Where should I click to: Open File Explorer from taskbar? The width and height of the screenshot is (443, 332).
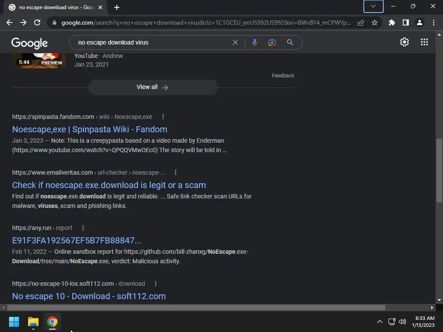tap(33, 322)
